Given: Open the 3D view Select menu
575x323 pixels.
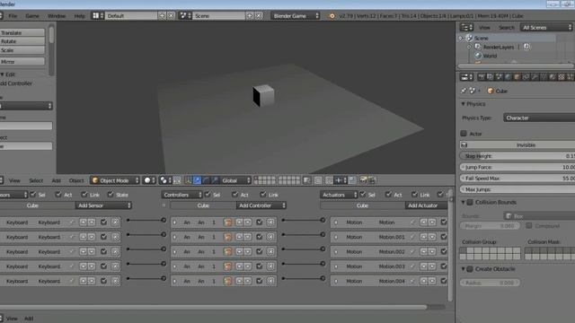Looking at the screenshot, I should point(36,180).
